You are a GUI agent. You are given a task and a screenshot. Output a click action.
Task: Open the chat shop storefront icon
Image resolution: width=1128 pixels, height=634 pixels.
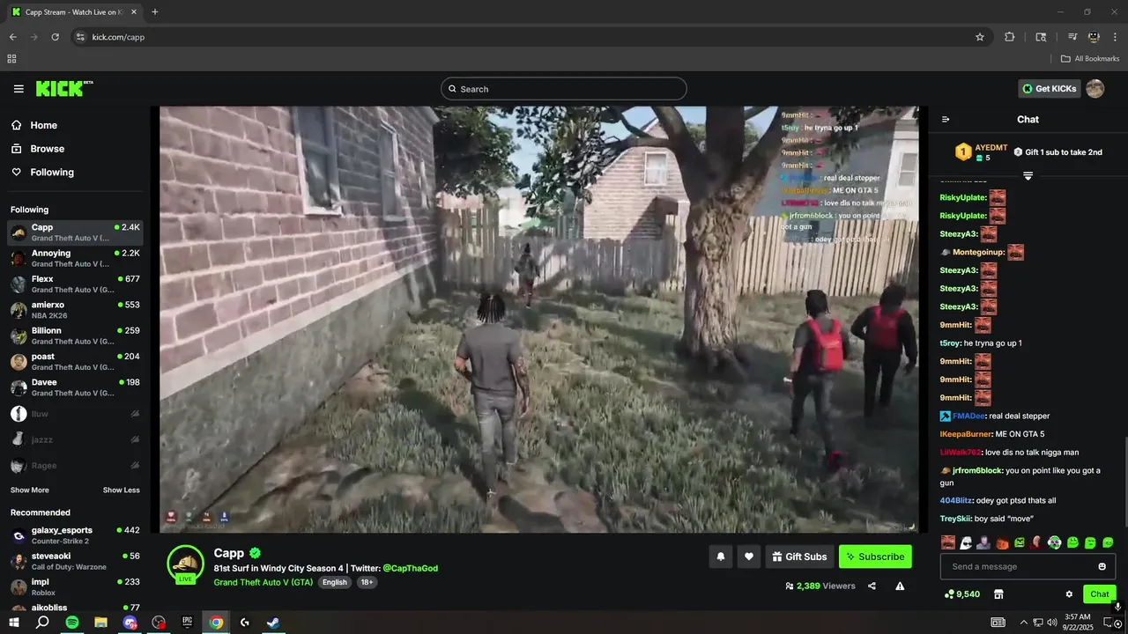[998, 594]
